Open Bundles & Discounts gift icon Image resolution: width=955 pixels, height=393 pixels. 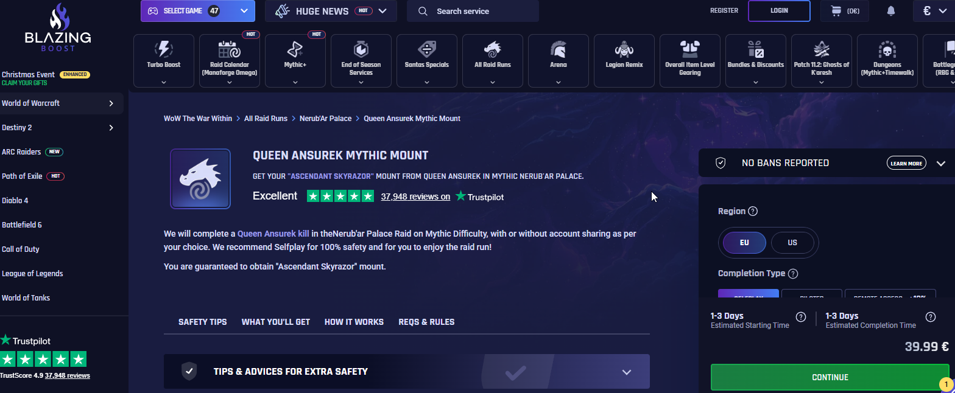tap(756, 49)
